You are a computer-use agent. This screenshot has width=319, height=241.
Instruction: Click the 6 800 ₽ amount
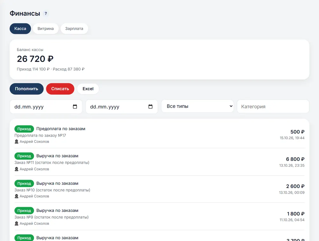coord(295,159)
